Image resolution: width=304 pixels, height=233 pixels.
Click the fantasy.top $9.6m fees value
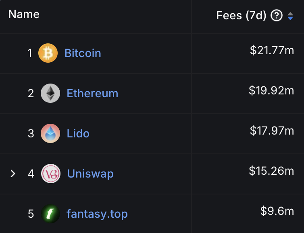point(277,211)
